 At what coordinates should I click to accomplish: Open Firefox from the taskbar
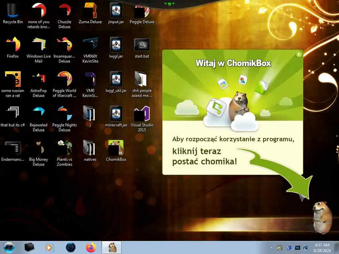click(x=91, y=247)
